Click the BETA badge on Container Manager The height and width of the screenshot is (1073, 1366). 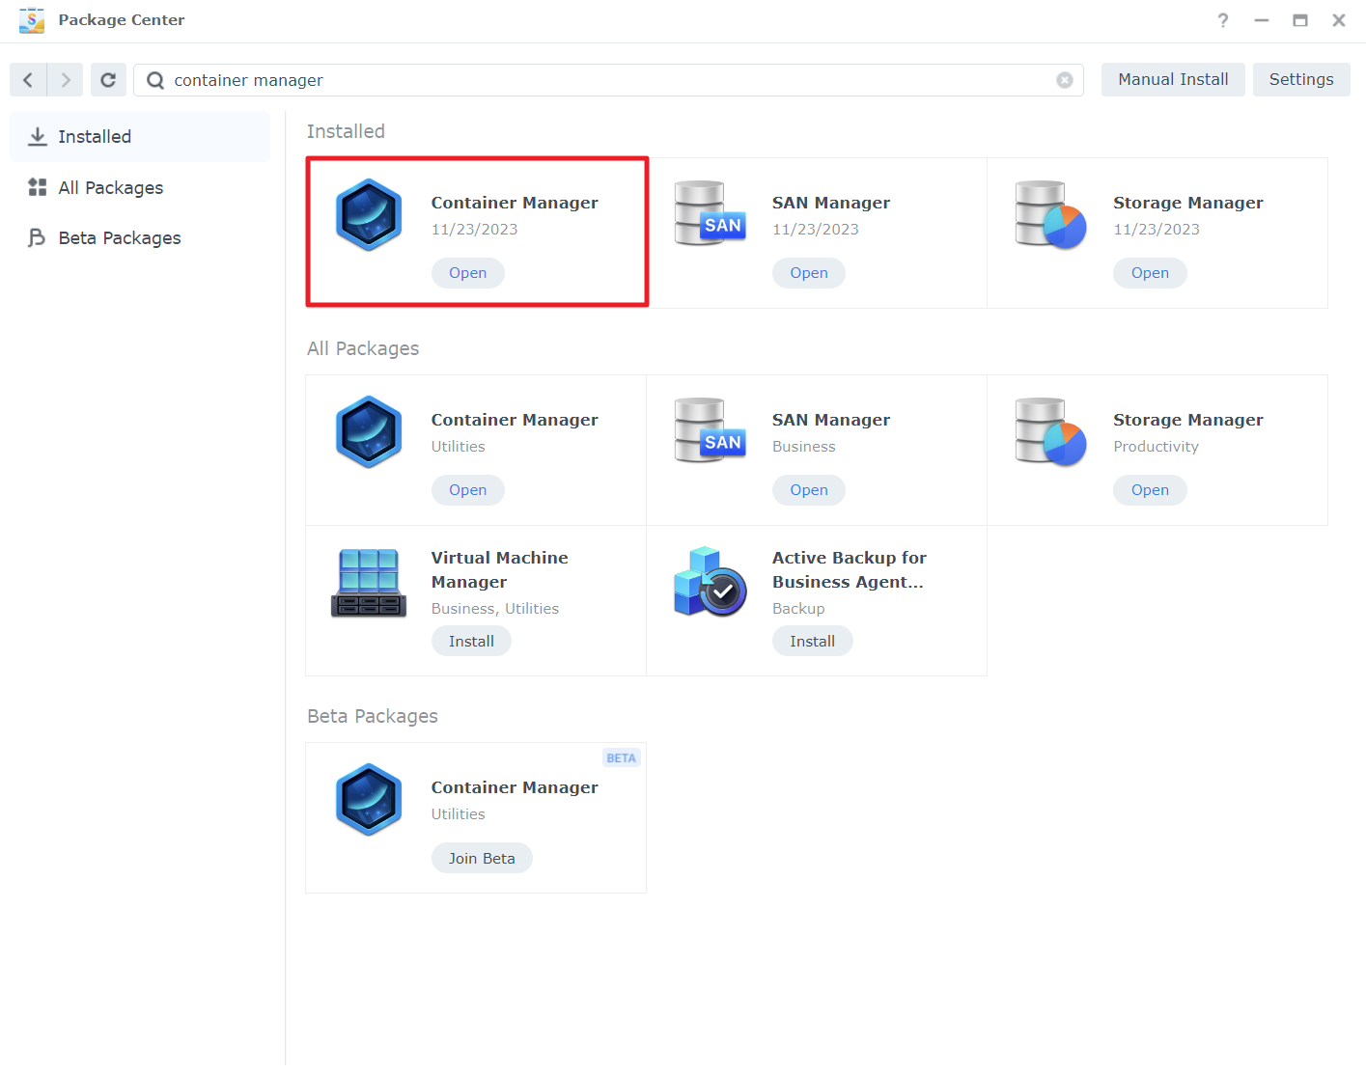click(622, 758)
